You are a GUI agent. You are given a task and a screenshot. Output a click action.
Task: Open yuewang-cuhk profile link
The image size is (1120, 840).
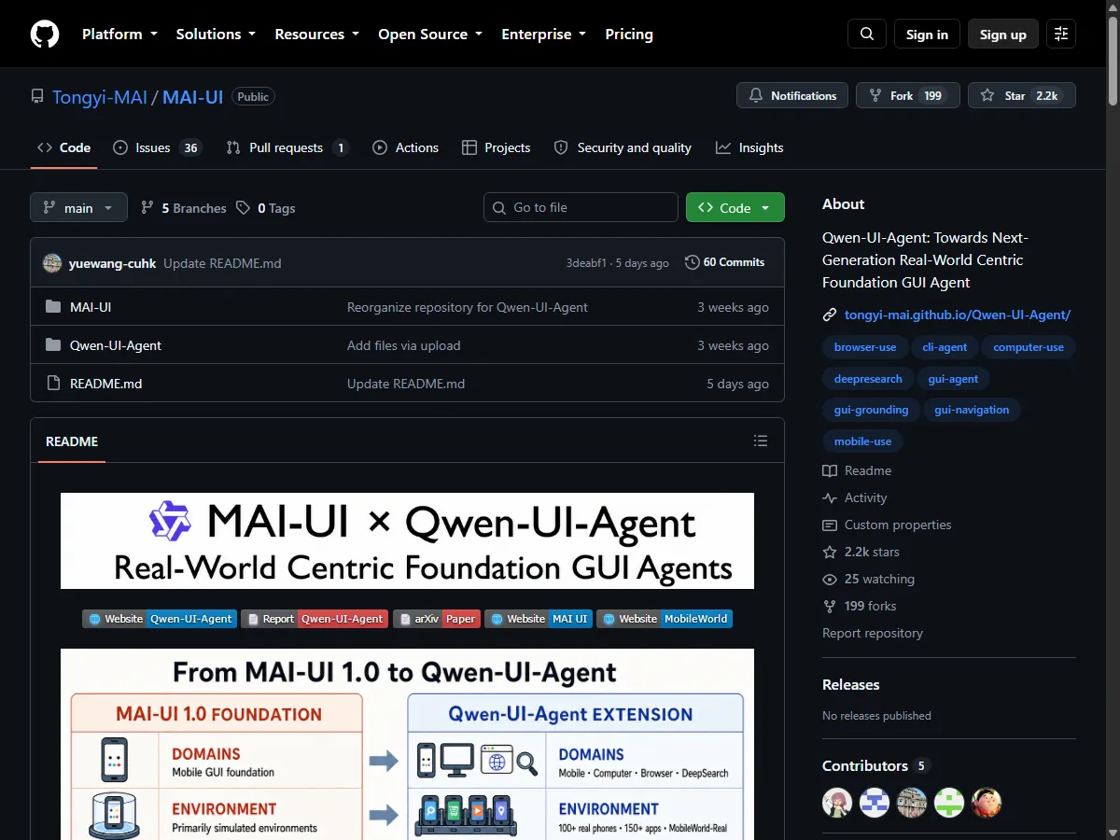113,263
